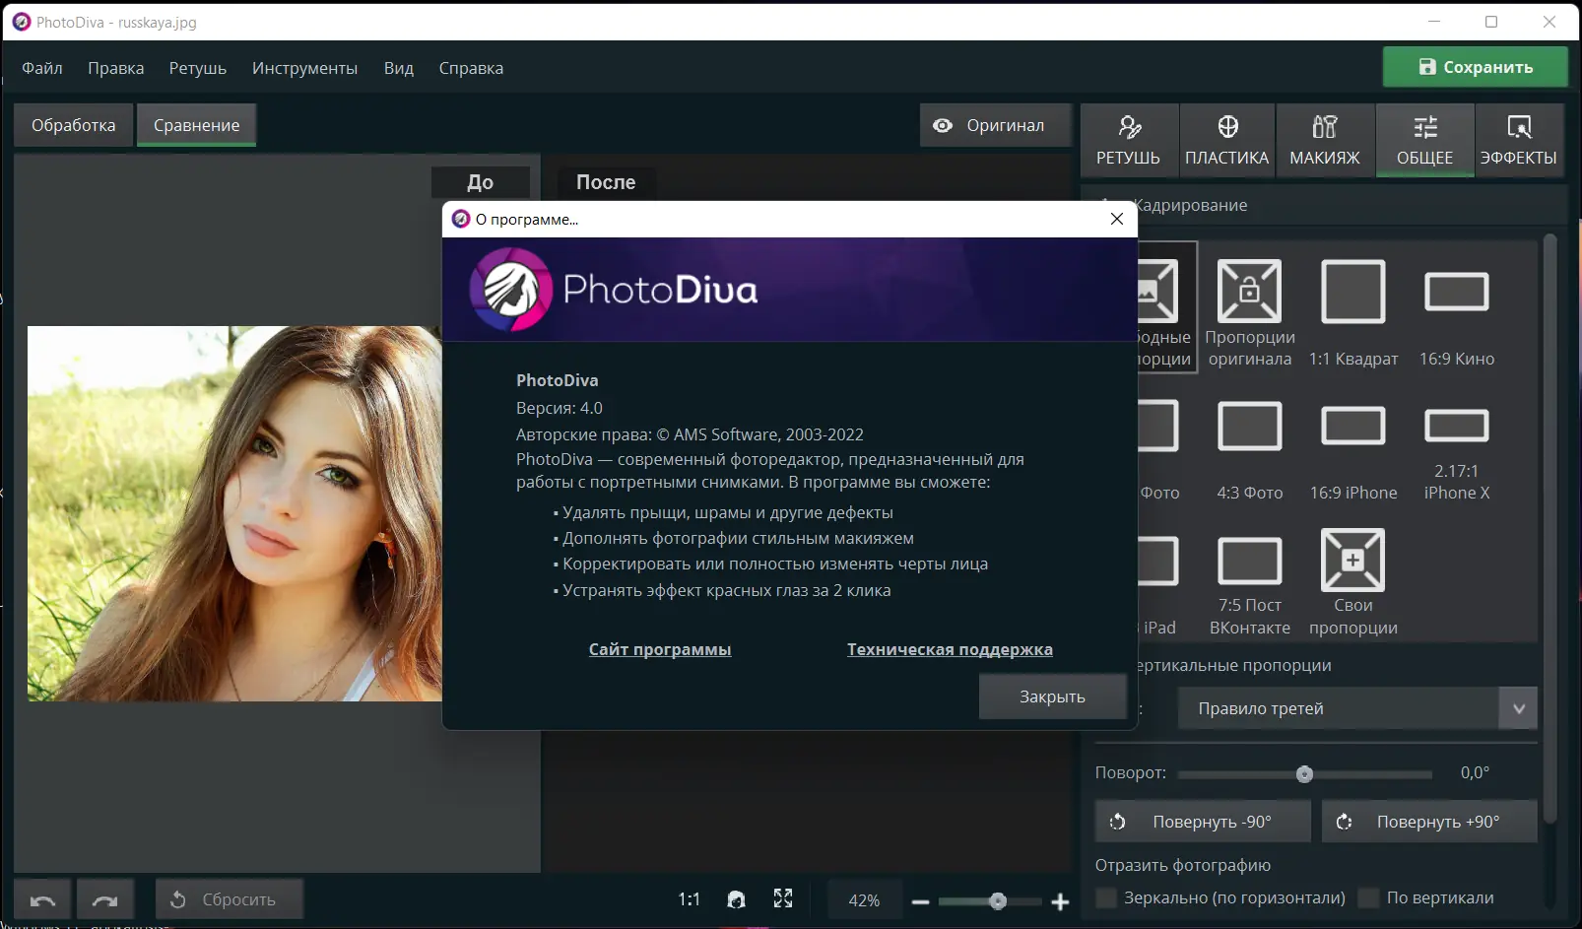Choose the 1:1 Квадрат crop preset

(x=1353, y=311)
